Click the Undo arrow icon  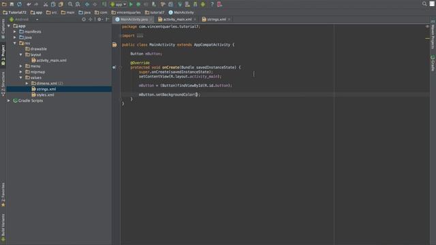coord(29,4)
